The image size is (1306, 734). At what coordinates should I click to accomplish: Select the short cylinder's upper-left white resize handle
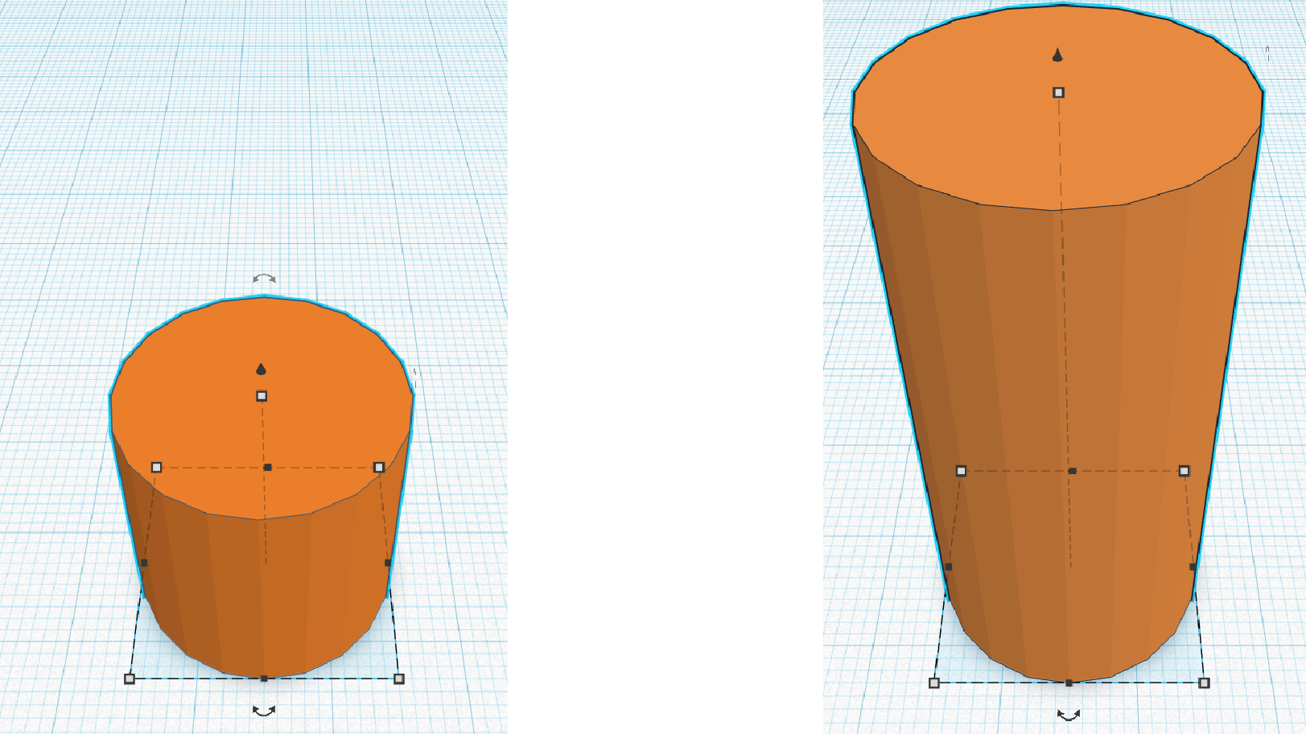coord(157,467)
